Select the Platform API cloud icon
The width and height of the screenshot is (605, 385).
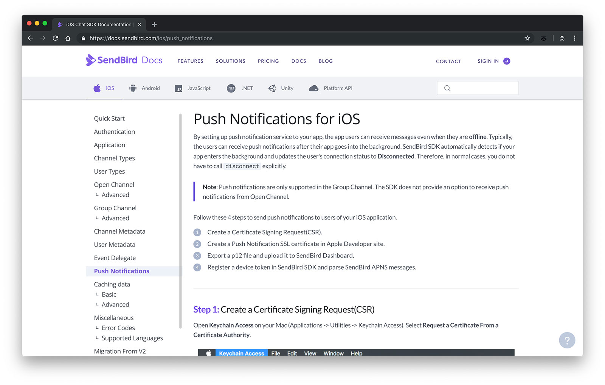tap(313, 88)
